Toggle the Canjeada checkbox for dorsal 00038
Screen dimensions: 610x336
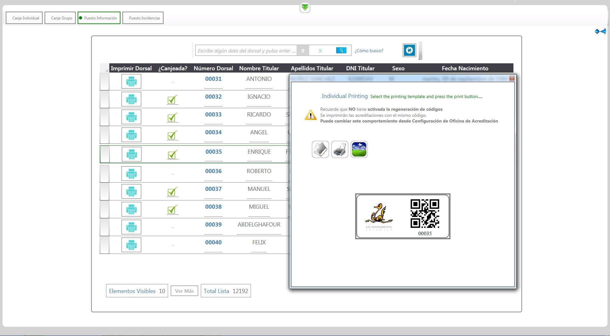(x=172, y=210)
